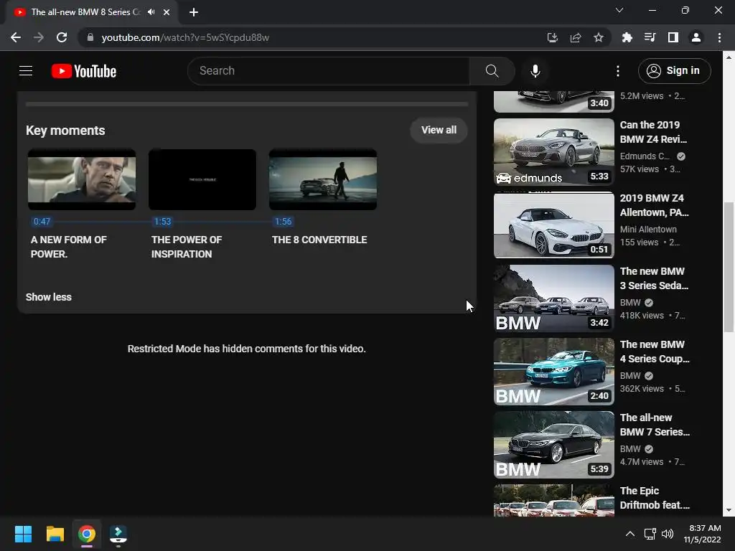Open Edmunds channel name link

(x=645, y=156)
